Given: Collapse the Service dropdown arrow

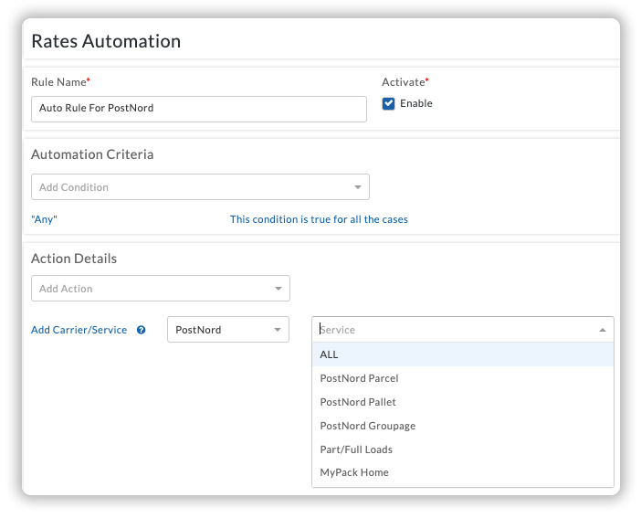Looking at the screenshot, I should click(602, 330).
